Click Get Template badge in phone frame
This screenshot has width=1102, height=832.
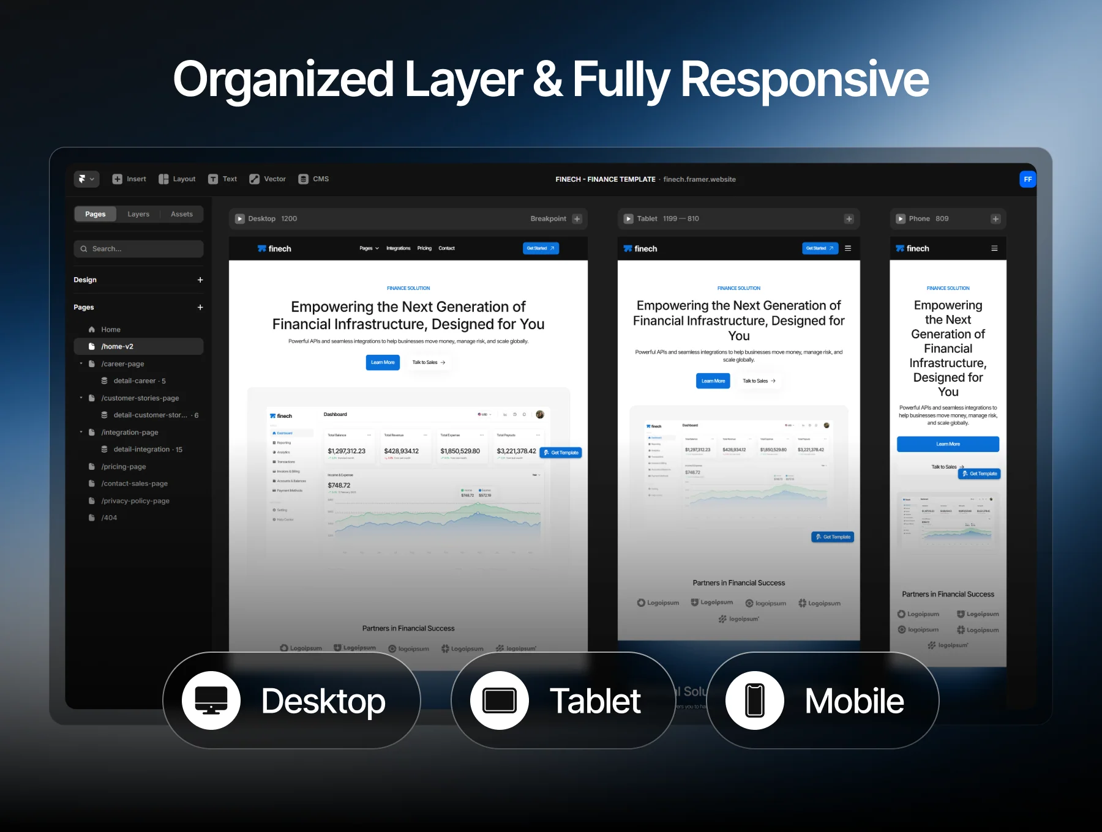click(980, 474)
